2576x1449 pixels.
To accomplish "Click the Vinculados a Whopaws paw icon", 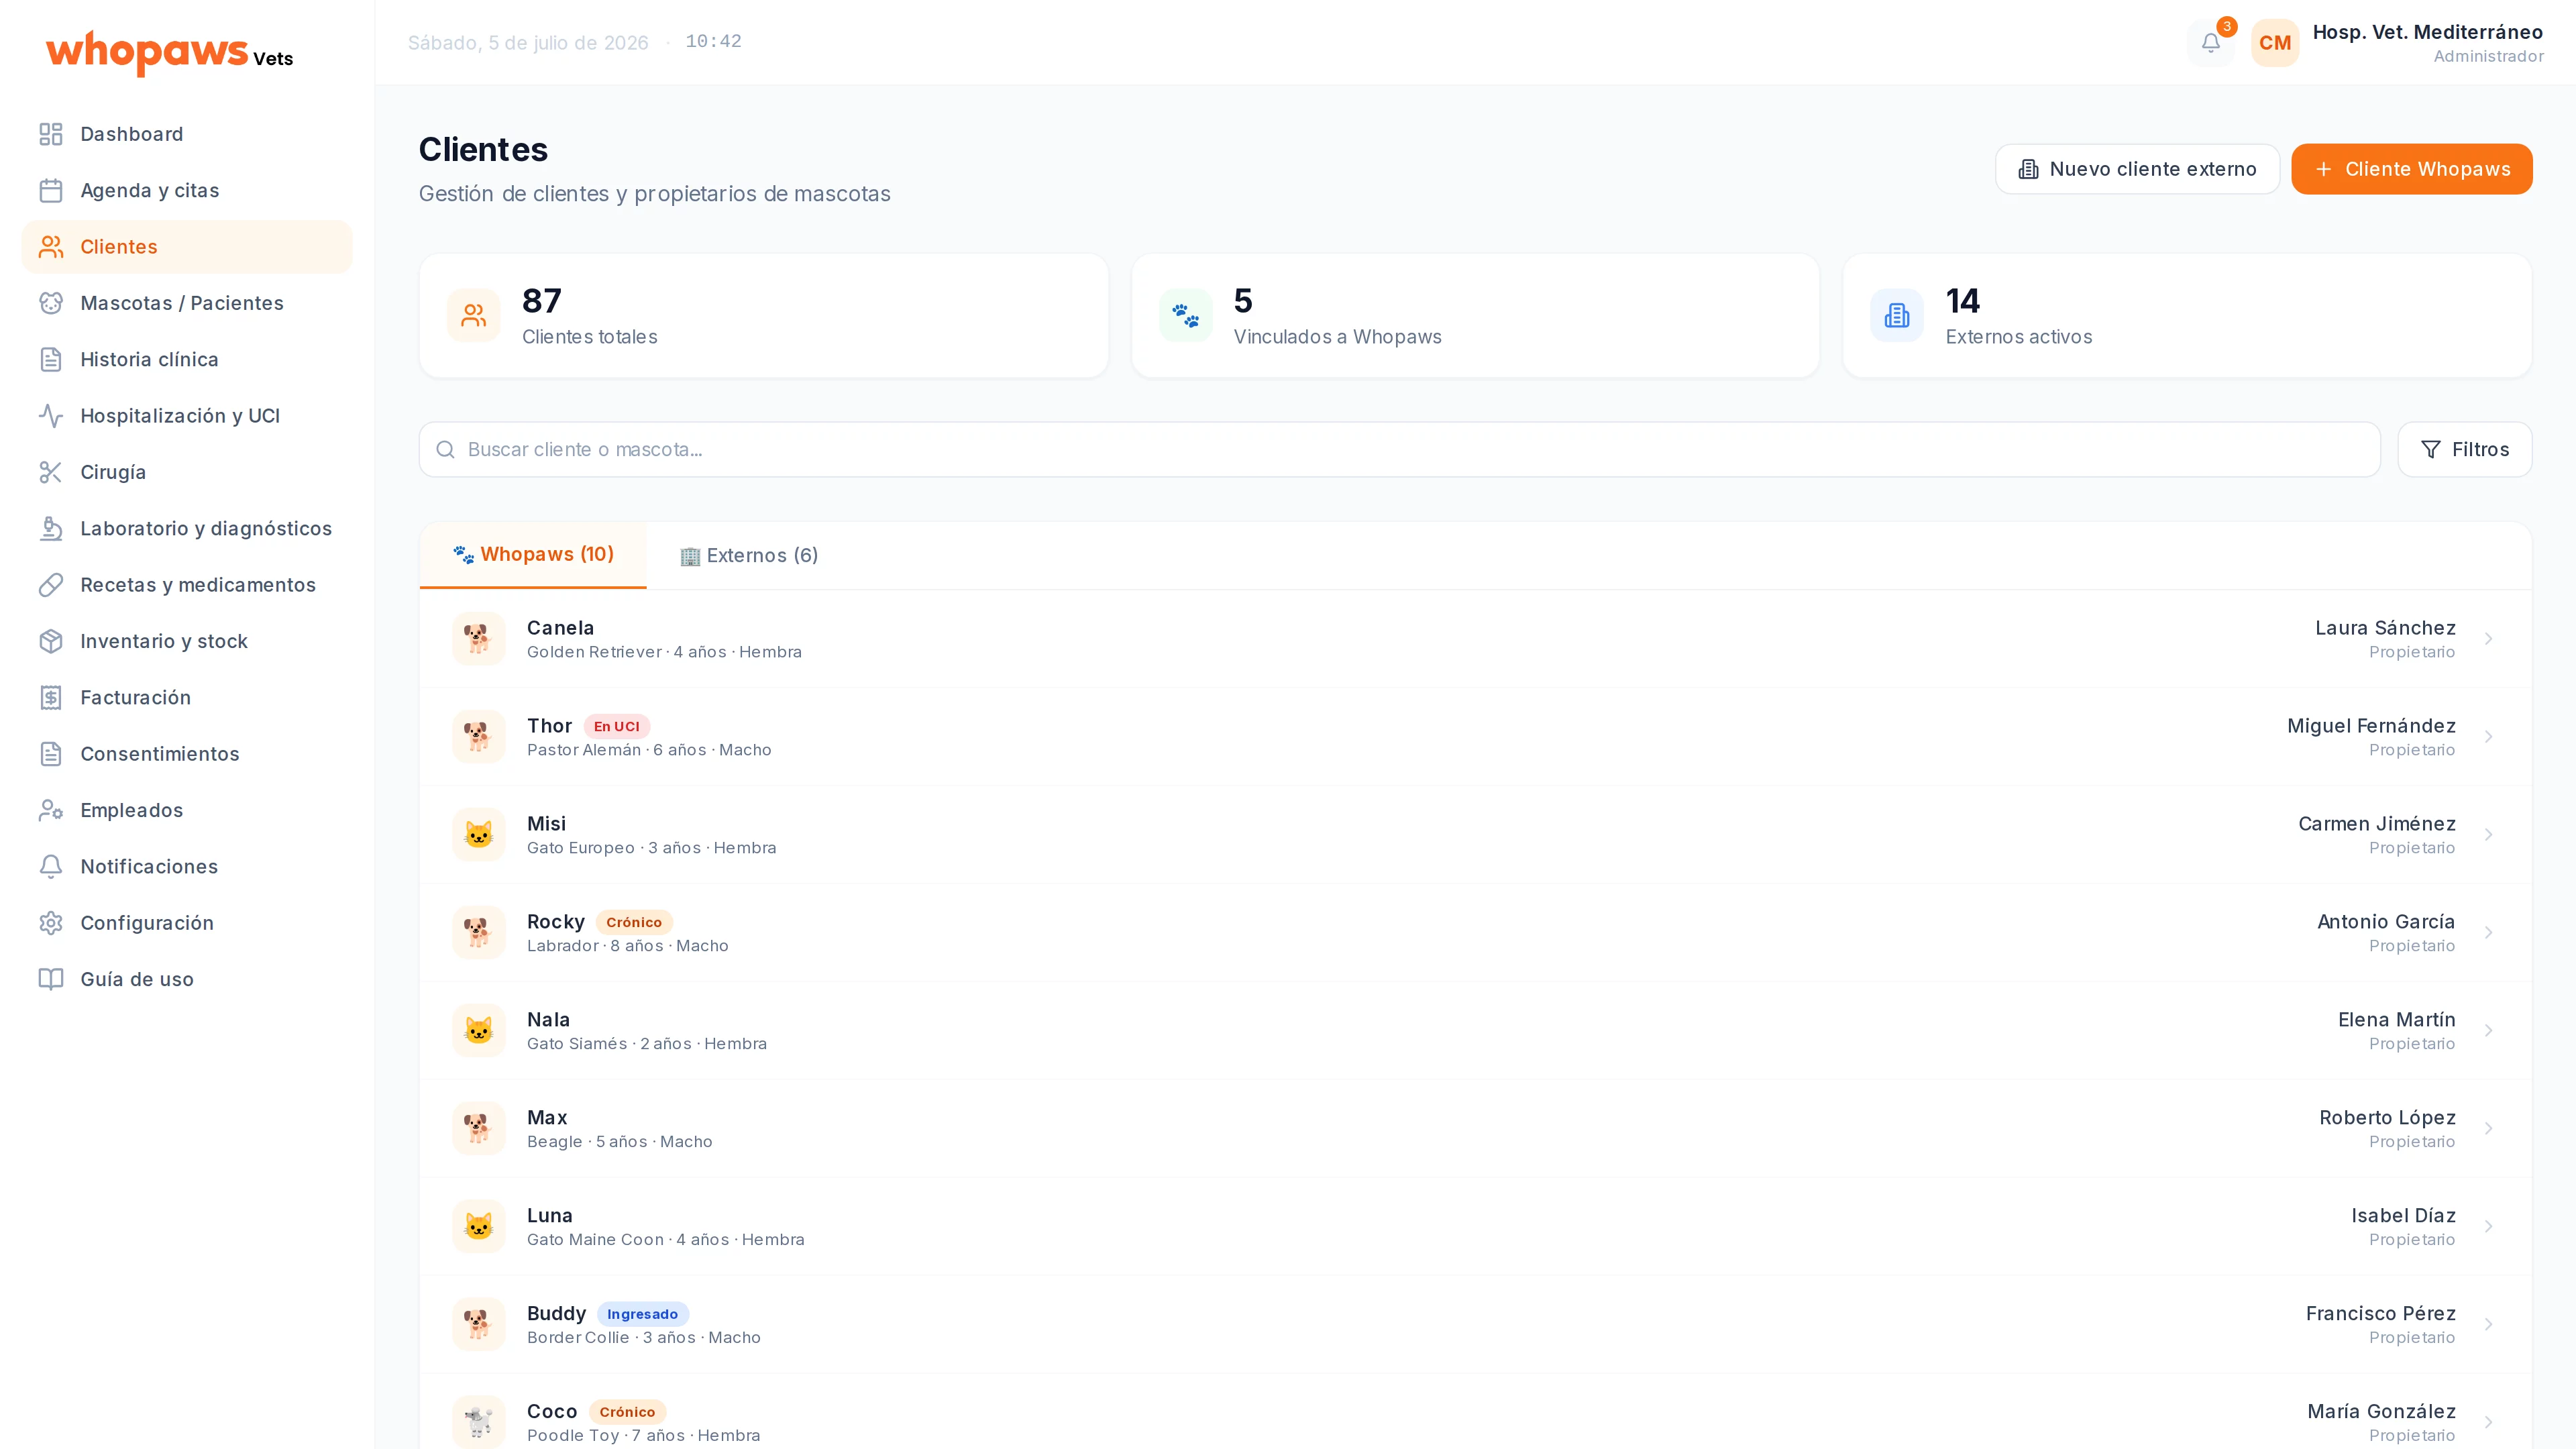I will (1186, 315).
